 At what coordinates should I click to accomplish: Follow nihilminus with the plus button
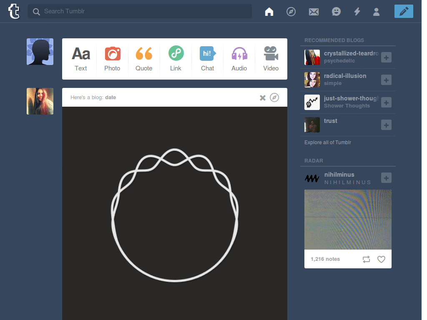click(386, 178)
